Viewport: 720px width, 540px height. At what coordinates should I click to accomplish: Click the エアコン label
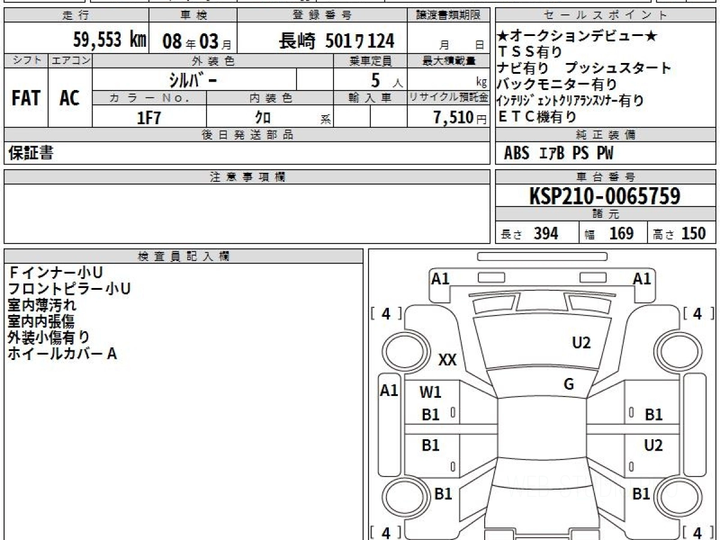pos(70,61)
